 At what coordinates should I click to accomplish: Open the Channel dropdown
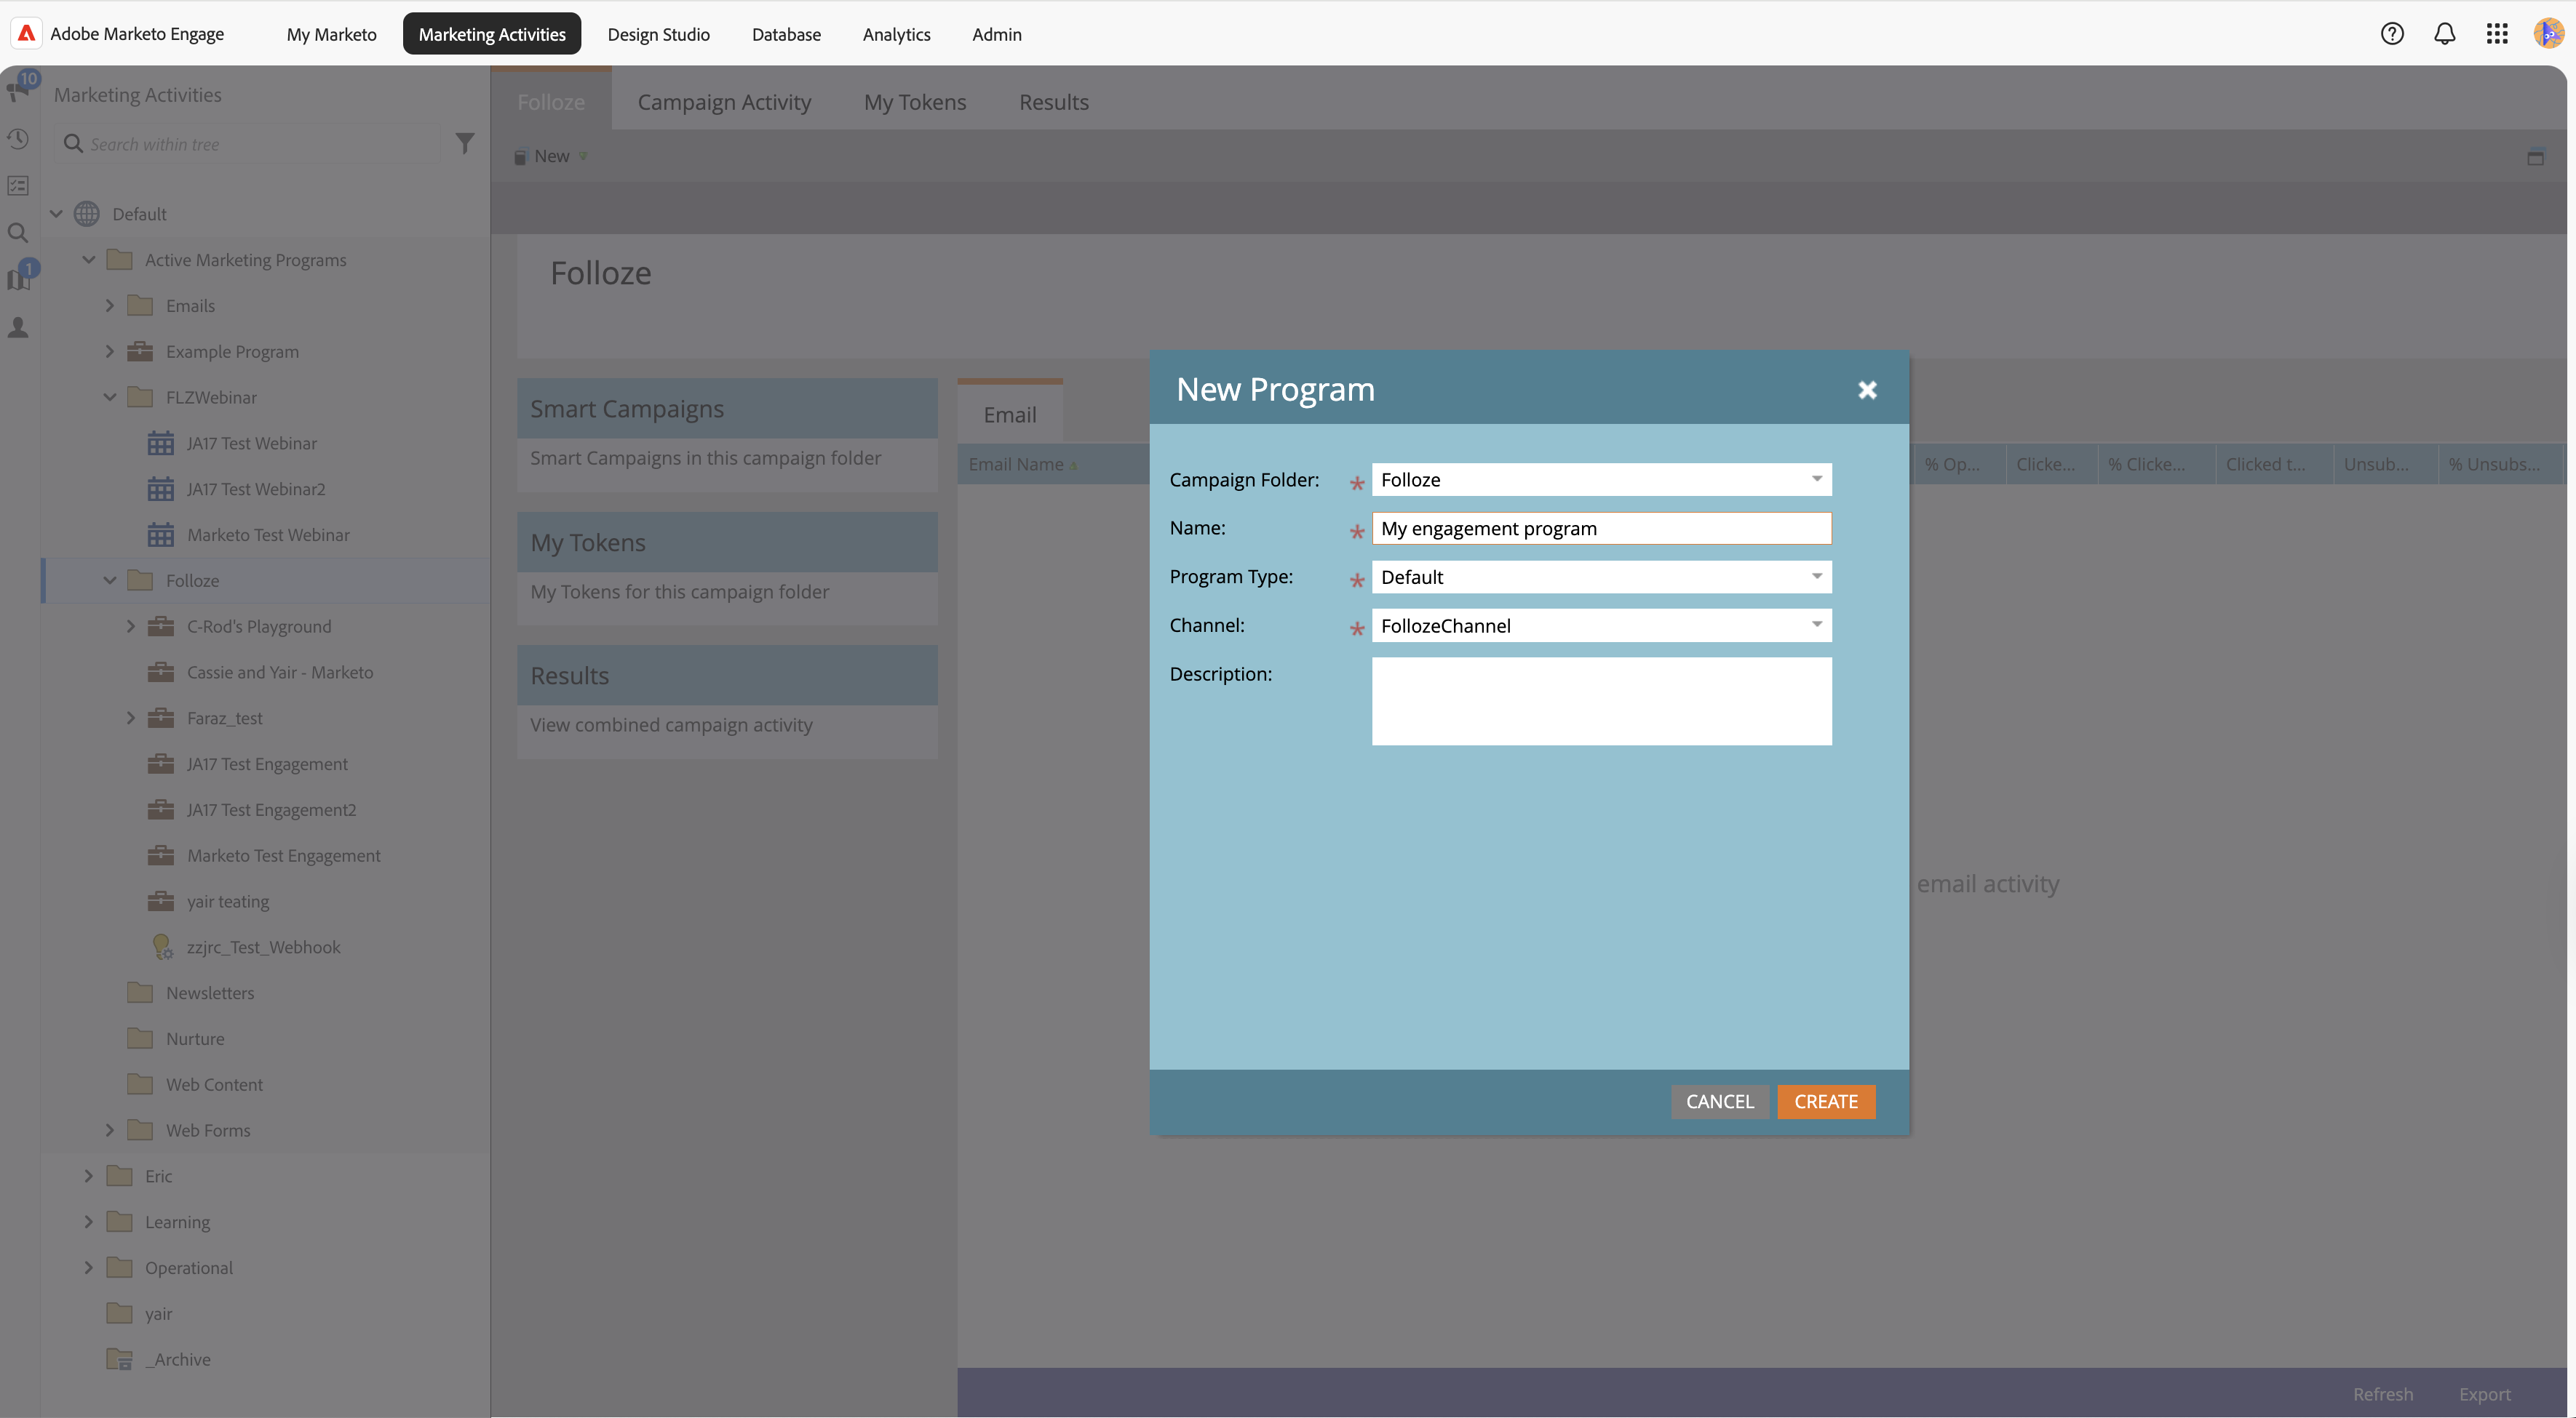point(1816,625)
